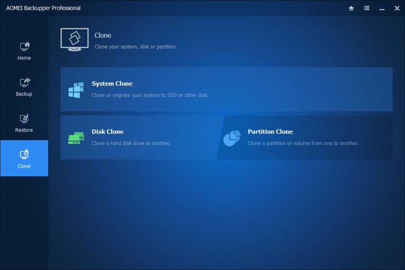Image resolution: width=405 pixels, height=270 pixels.
Task: Click the Backup arrow-monitor icon
Action: (x=25, y=82)
